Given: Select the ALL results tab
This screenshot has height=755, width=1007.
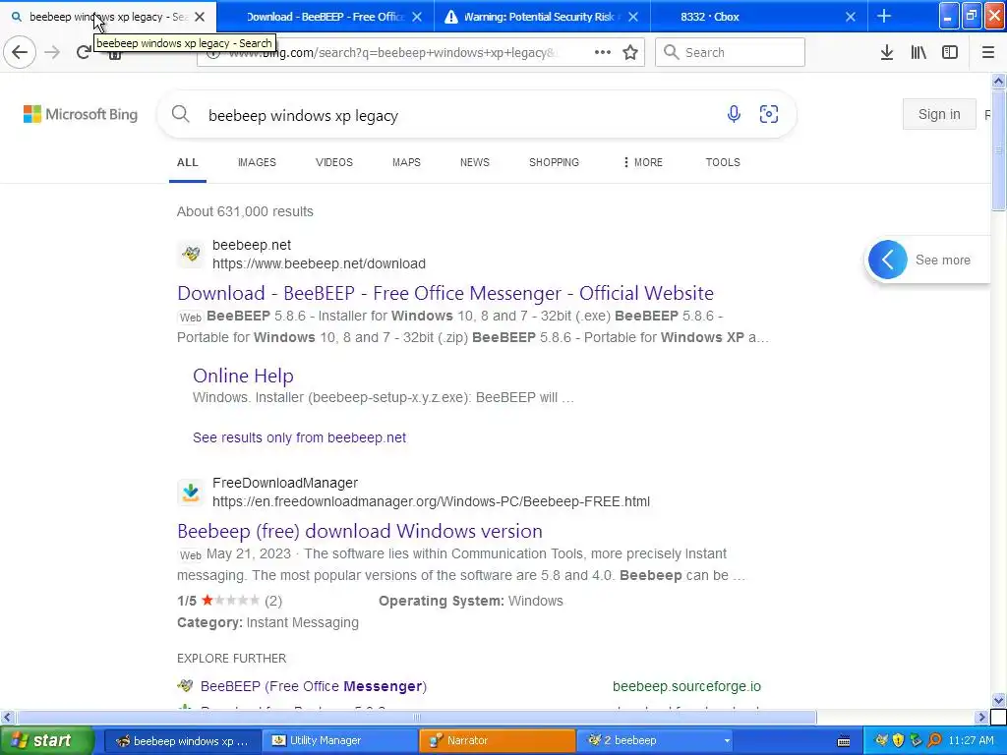Looking at the screenshot, I should (188, 162).
